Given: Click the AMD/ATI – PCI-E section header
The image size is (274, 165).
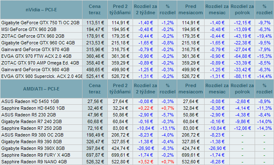Looking at the screenshot, I should click(41, 89).
